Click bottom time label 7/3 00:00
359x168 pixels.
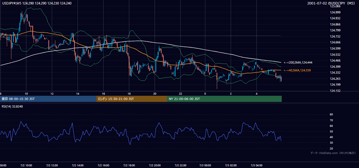[205, 165]
